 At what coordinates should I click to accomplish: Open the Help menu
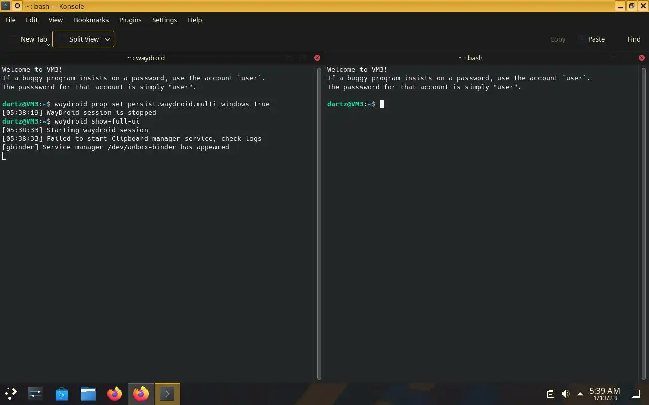(195, 20)
